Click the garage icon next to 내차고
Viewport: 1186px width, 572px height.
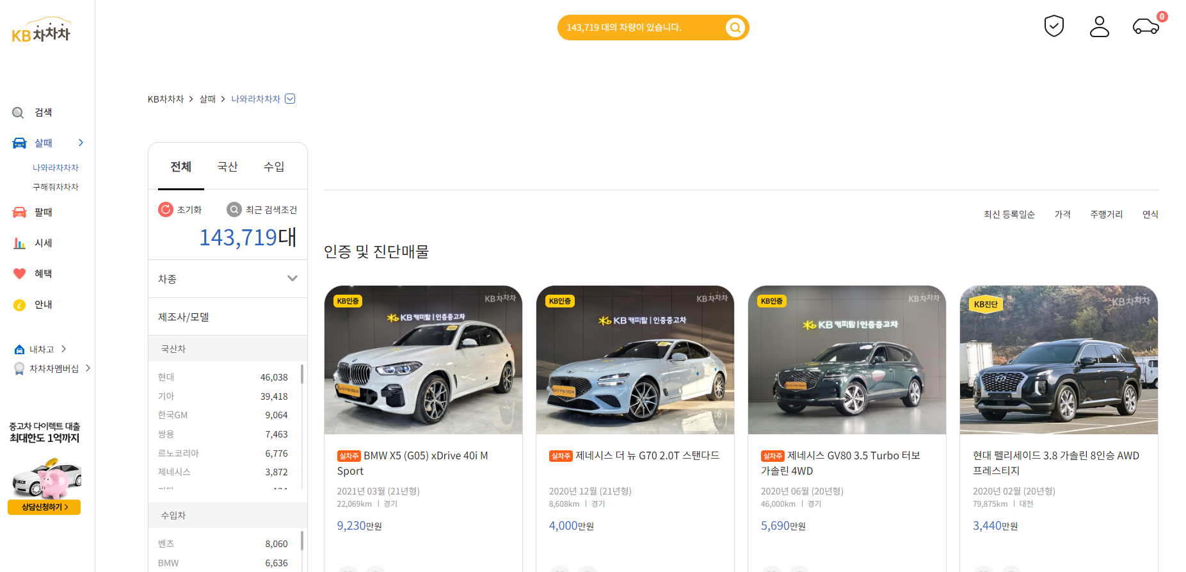pyautogui.click(x=19, y=349)
